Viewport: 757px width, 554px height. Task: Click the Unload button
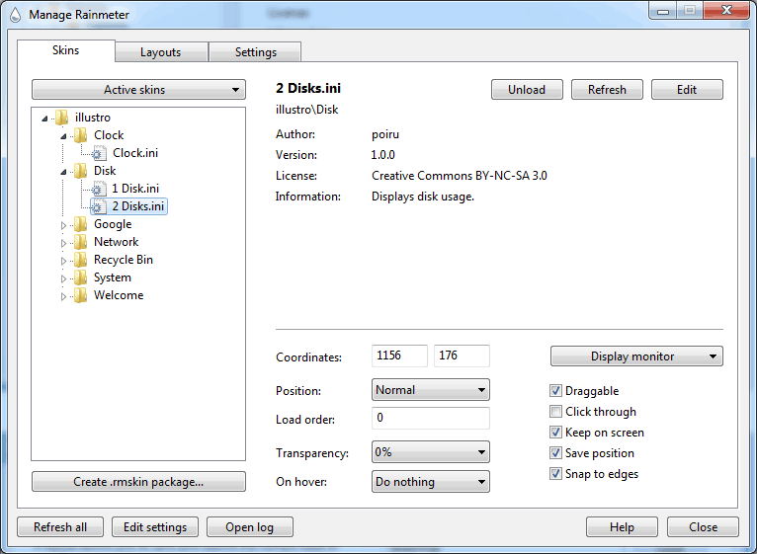527,90
